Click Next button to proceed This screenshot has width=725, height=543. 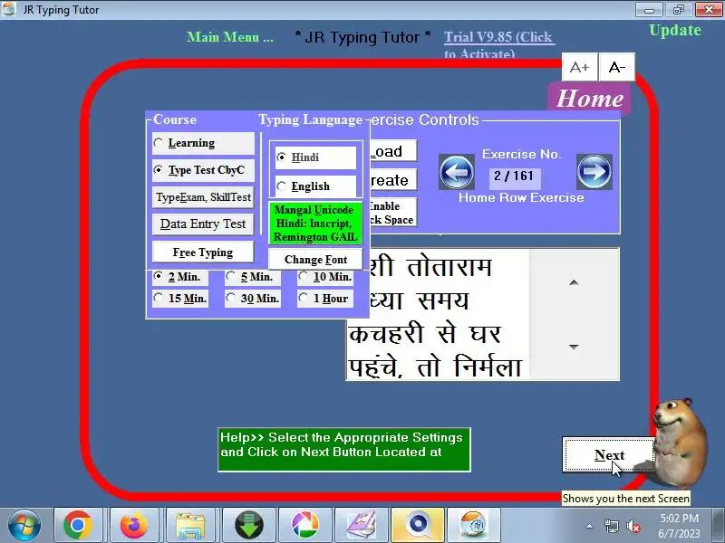pos(609,455)
